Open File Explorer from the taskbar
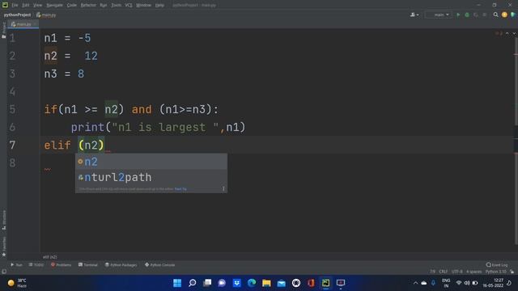518x291 pixels. tap(266, 283)
